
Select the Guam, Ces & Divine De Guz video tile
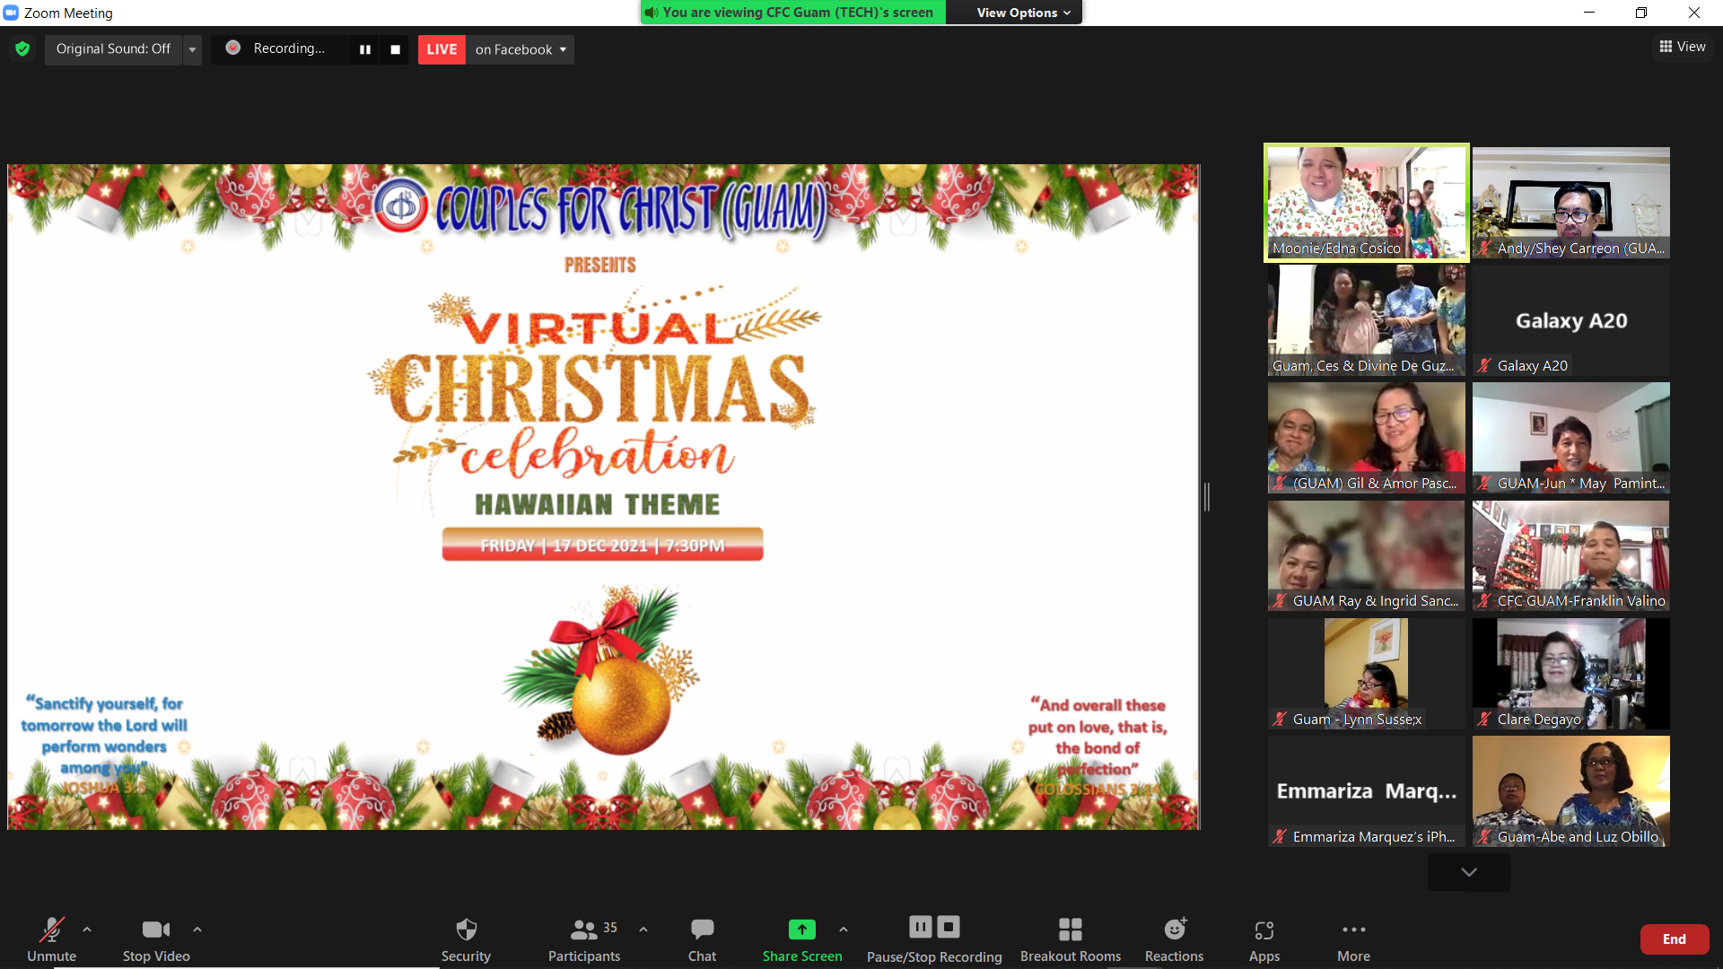tap(1366, 320)
